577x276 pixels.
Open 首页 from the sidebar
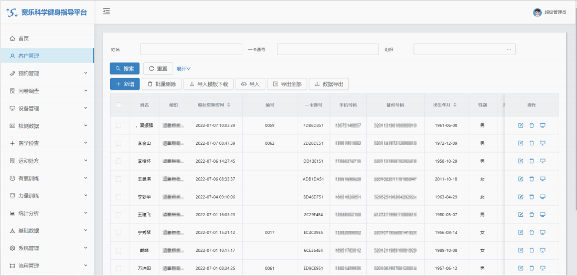tap(24, 38)
